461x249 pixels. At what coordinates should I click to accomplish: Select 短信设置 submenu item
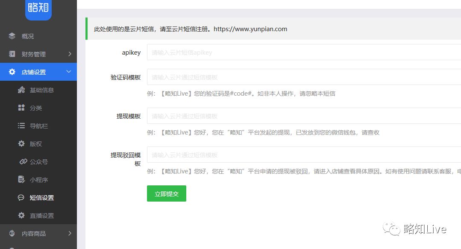(x=38, y=197)
